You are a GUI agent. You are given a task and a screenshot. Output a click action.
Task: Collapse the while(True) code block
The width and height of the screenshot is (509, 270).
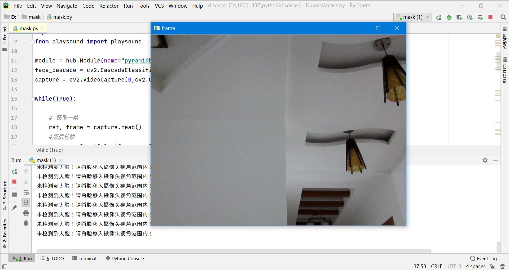[x=33, y=99]
